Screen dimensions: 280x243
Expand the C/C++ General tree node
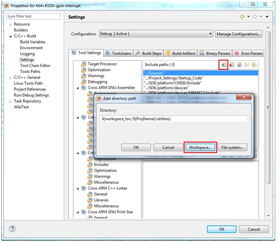tap(10, 78)
